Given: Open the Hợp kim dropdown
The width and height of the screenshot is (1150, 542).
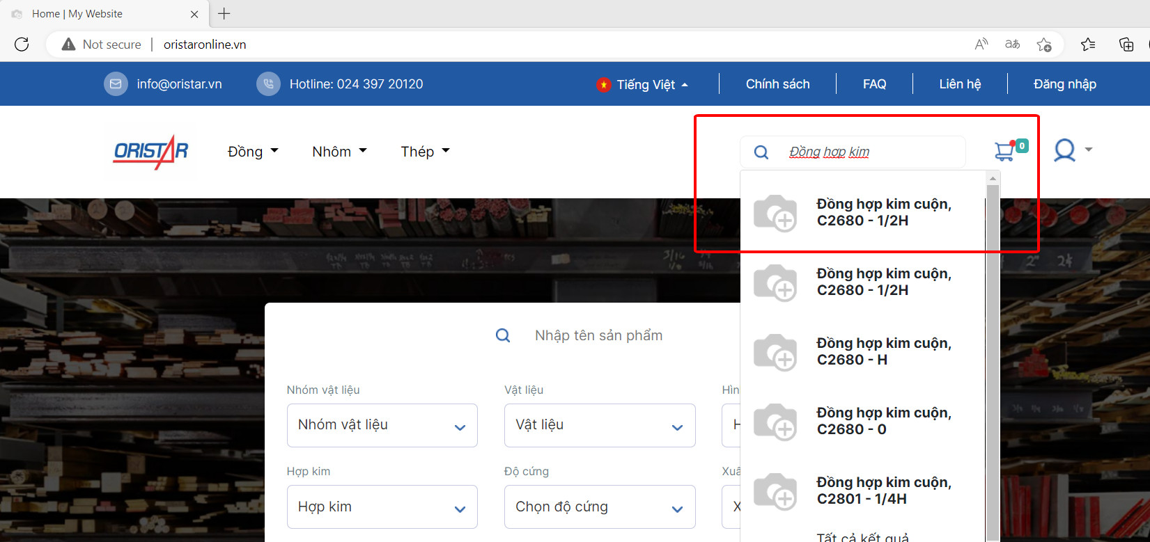Looking at the screenshot, I should pos(382,507).
